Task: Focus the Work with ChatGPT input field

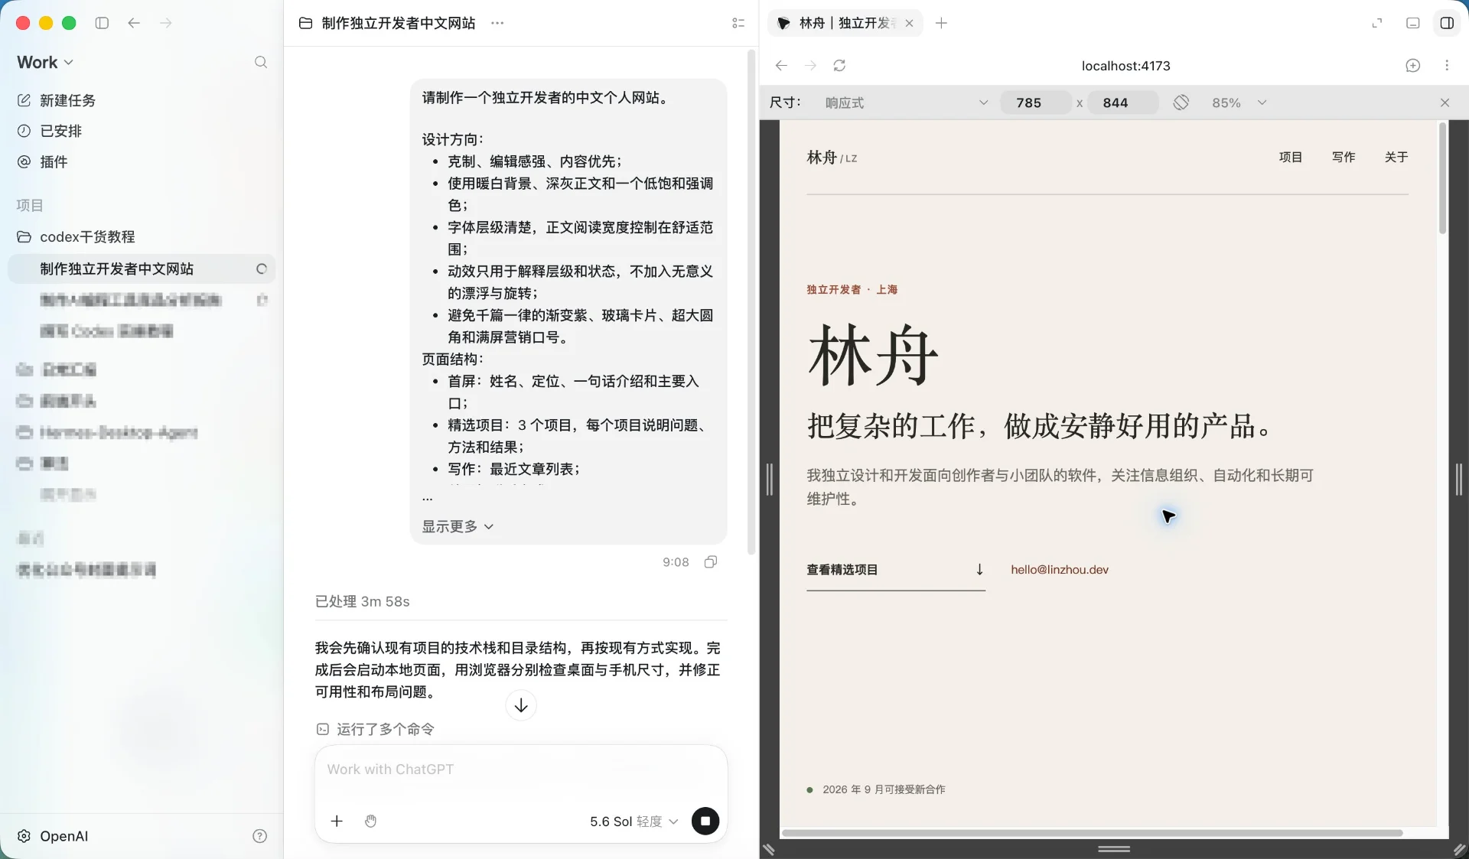Action: tap(520, 770)
